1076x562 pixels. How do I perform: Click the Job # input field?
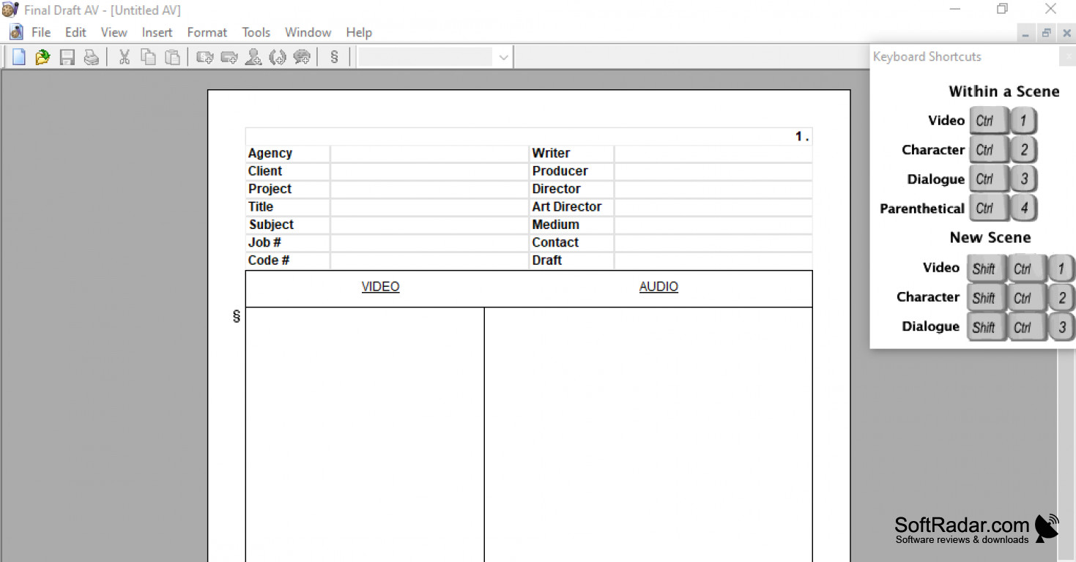429,243
